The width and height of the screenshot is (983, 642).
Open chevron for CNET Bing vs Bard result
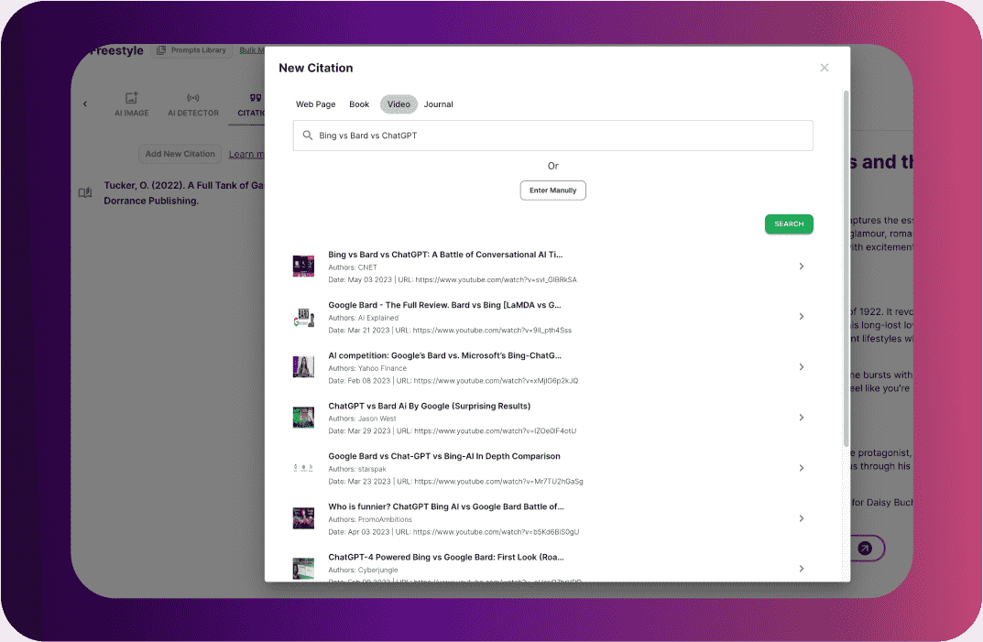(802, 267)
